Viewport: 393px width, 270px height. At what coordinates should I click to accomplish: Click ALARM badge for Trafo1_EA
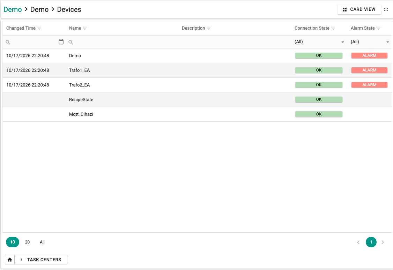click(x=369, y=70)
